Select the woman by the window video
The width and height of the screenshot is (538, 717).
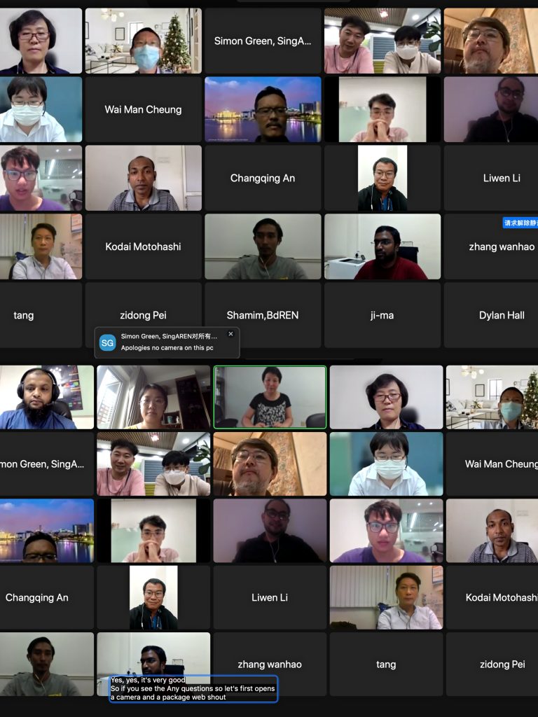(153, 397)
